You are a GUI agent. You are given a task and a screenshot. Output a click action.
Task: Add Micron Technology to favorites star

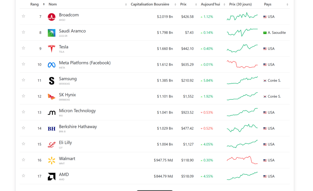pos(23,112)
